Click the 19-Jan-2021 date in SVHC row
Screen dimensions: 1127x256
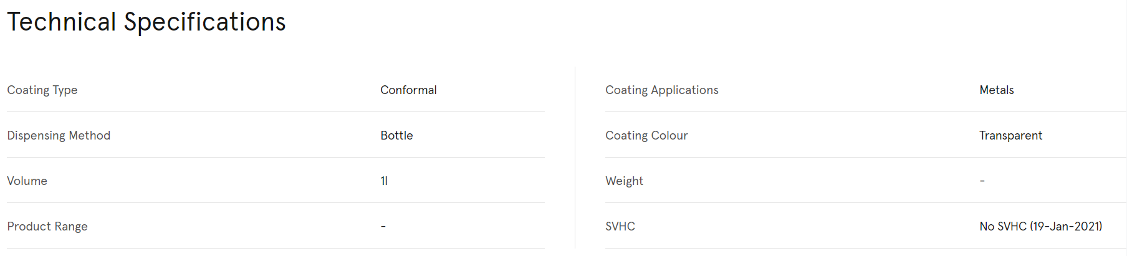[x=1066, y=227]
